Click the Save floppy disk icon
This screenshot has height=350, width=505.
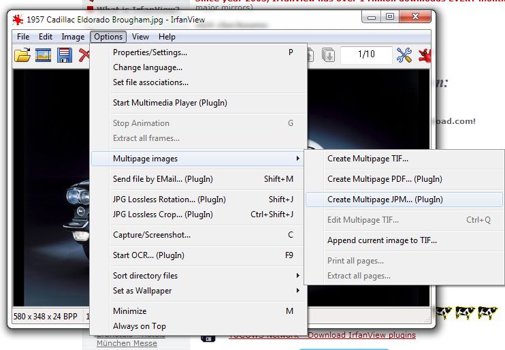pos(65,55)
